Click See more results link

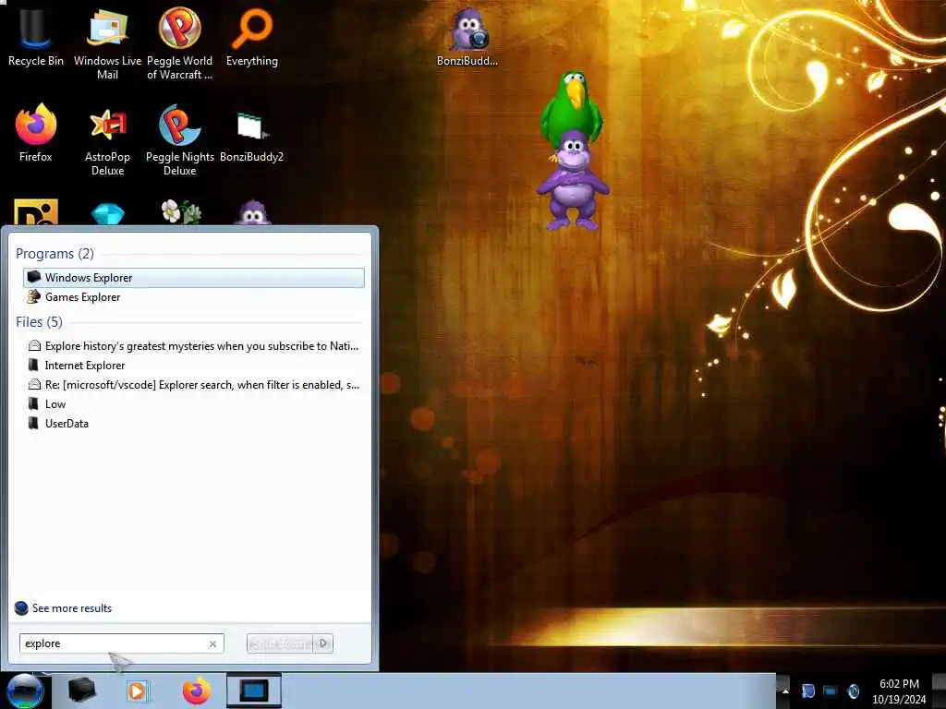(x=72, y=608)
